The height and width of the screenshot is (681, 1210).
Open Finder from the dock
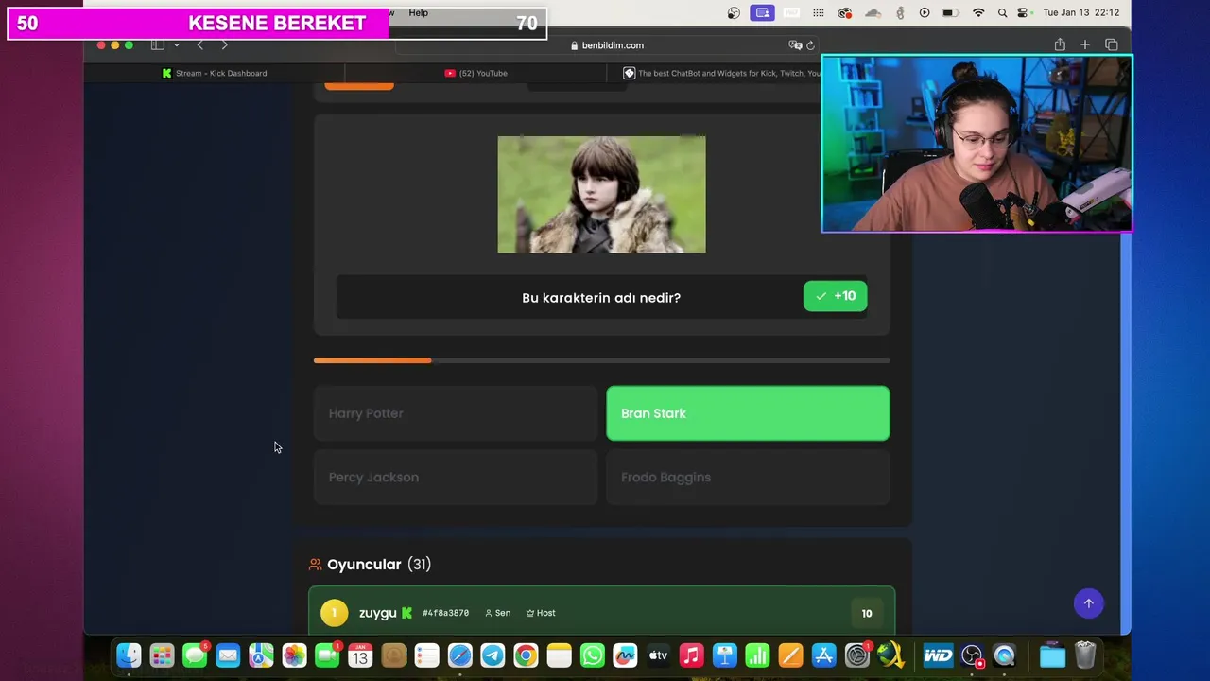pyautogui.click(x=129, y=655)
